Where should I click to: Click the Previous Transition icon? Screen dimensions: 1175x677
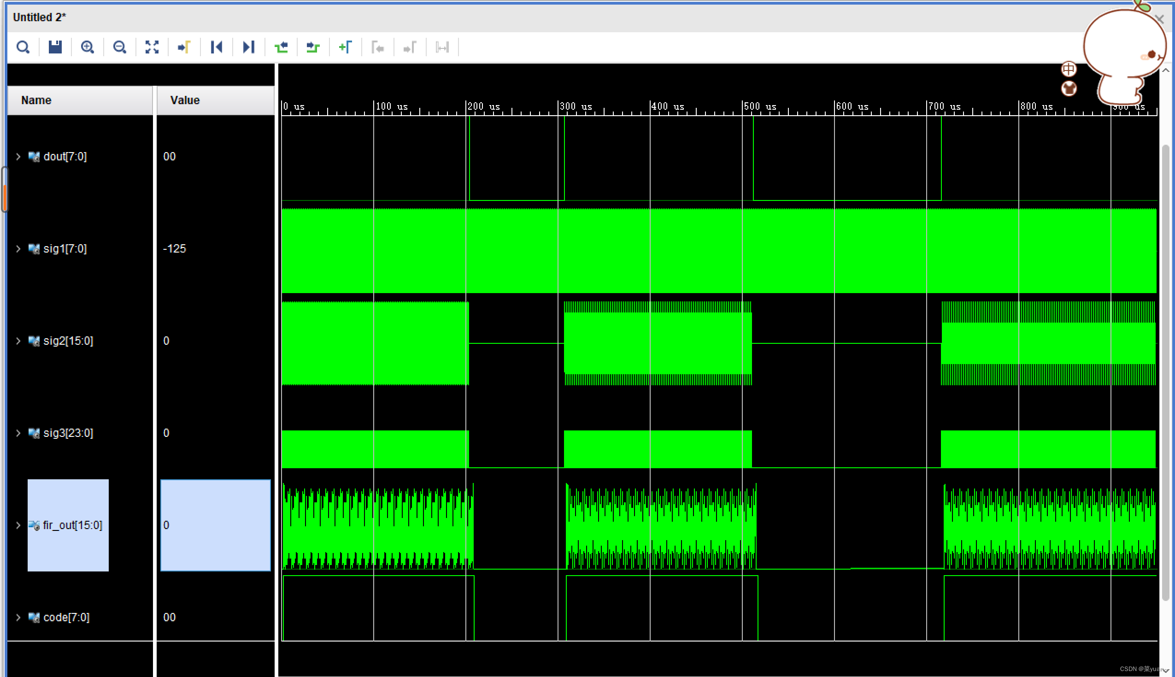coord(281,47)
